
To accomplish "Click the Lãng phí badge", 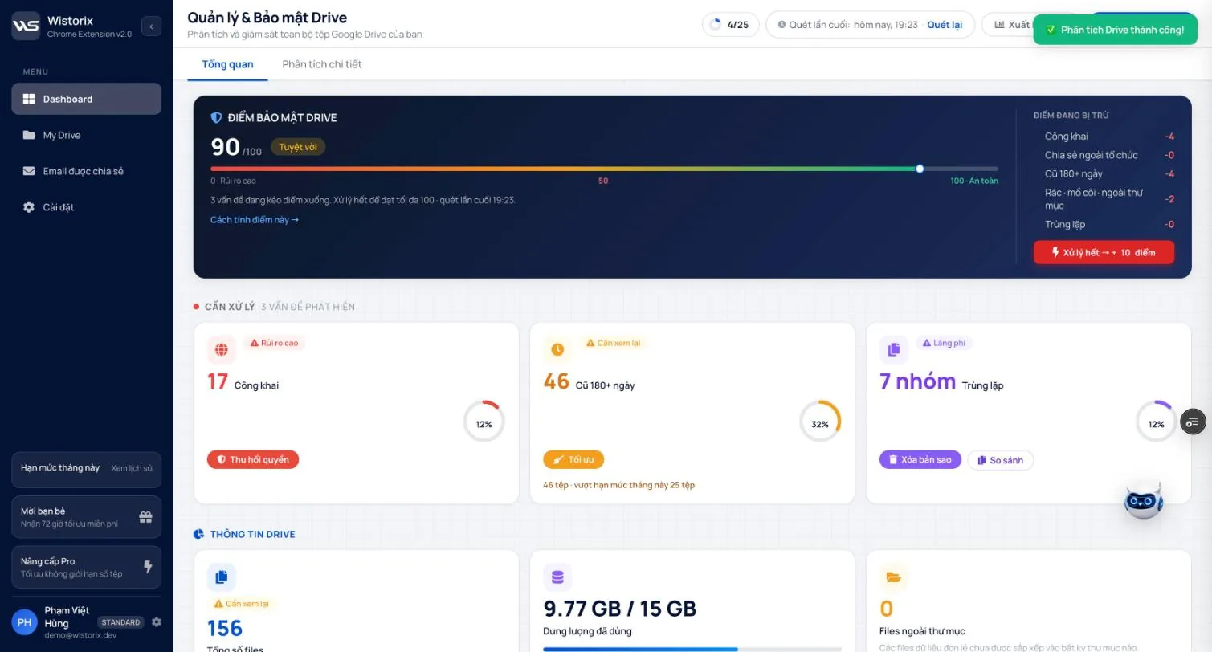I will coord(944,343).
